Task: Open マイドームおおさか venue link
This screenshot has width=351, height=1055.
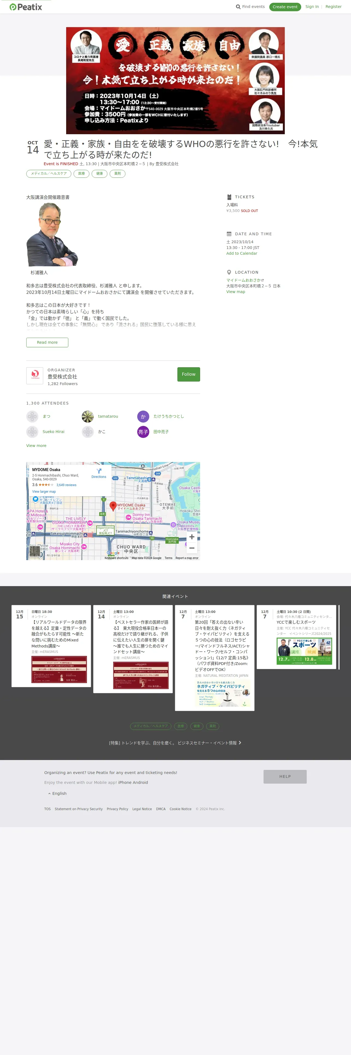Action: coord(245,280)
